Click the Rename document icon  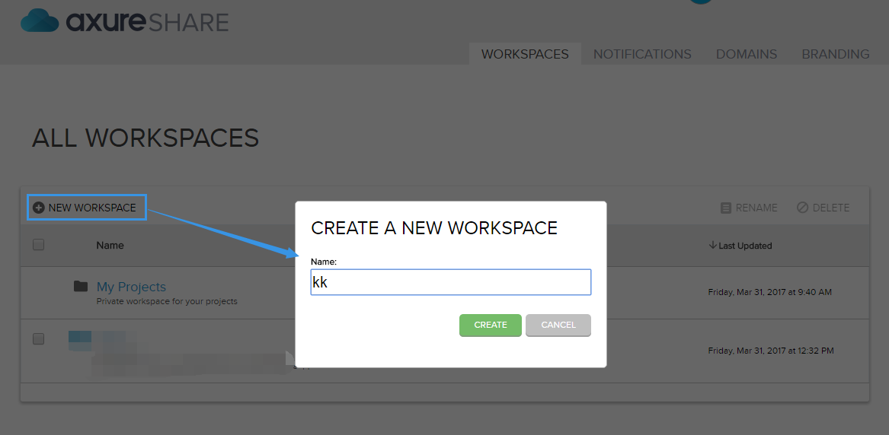[725, 208]
